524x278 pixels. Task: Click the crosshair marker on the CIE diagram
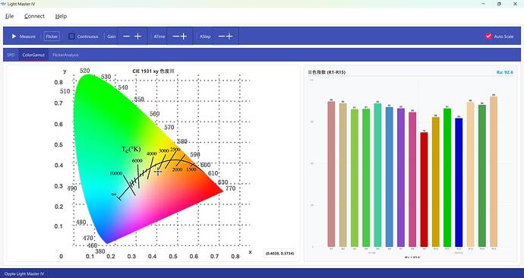tap(158, 172)
